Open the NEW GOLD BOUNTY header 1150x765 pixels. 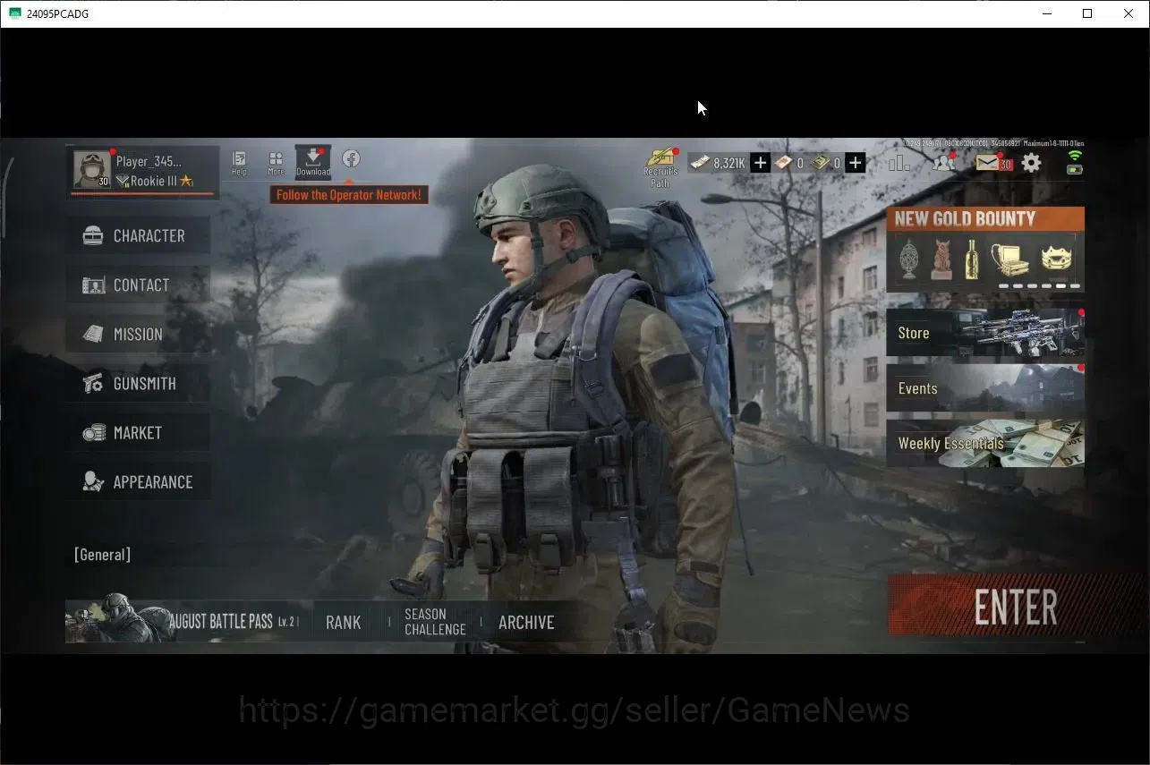tap(985, 219)
